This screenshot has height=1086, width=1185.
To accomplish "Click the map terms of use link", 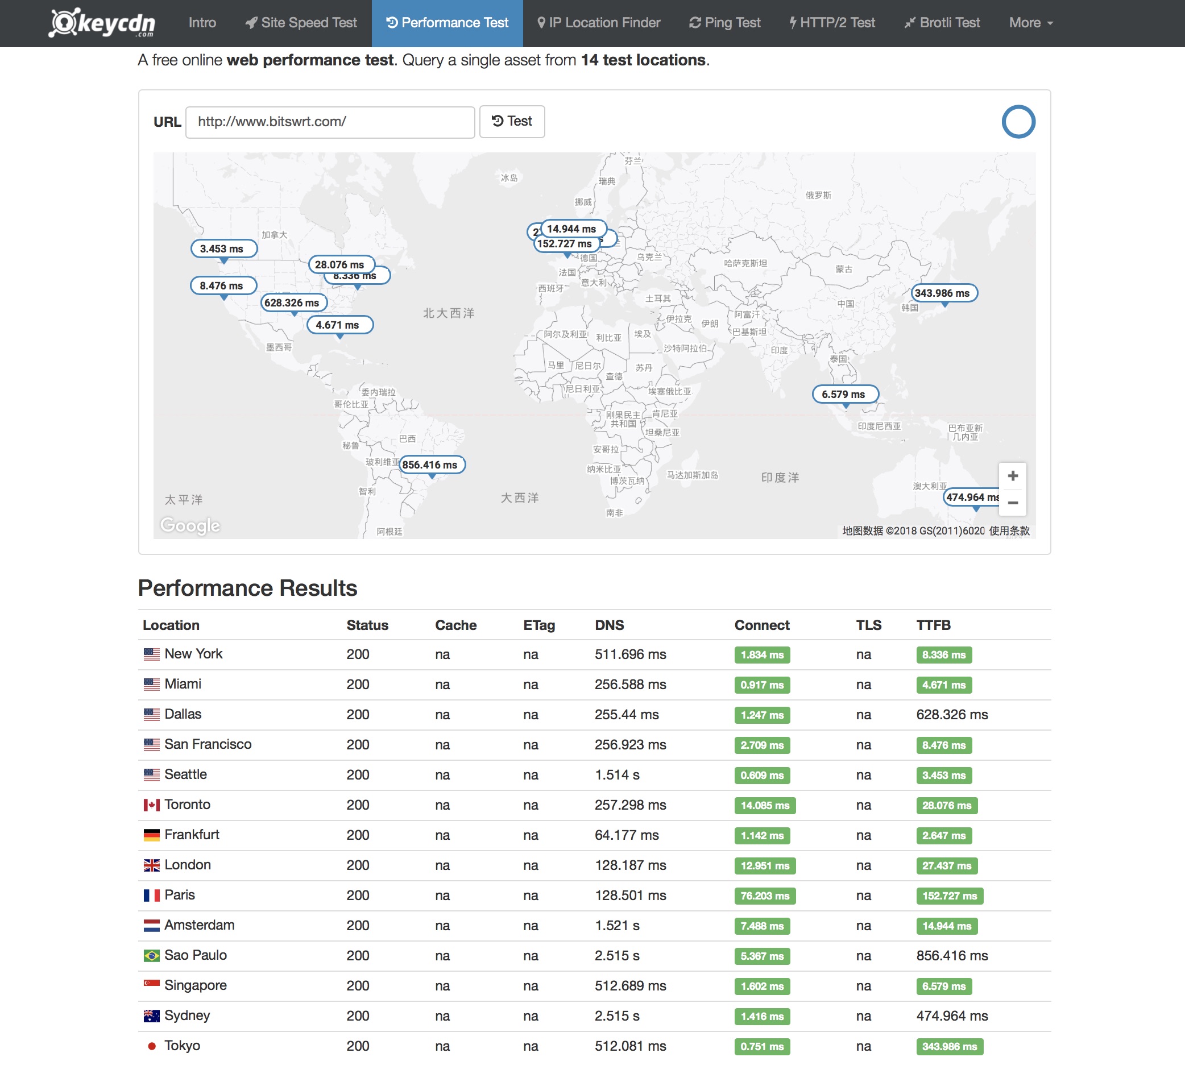I will click(x=1009, y=530).
